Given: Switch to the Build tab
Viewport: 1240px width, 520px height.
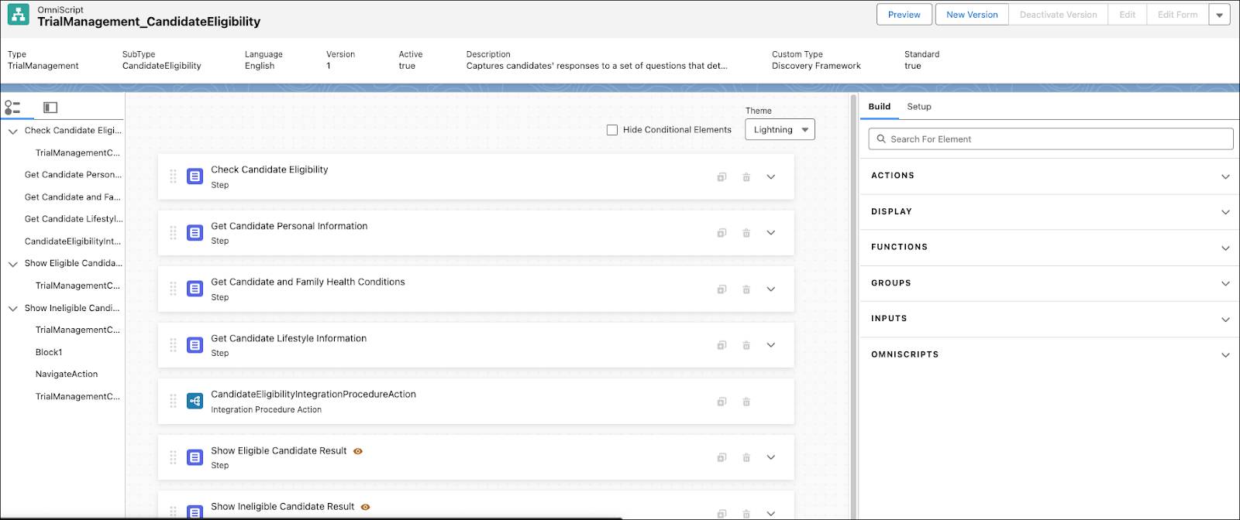Looking at the screenshot, I should [x=879, y=107].
